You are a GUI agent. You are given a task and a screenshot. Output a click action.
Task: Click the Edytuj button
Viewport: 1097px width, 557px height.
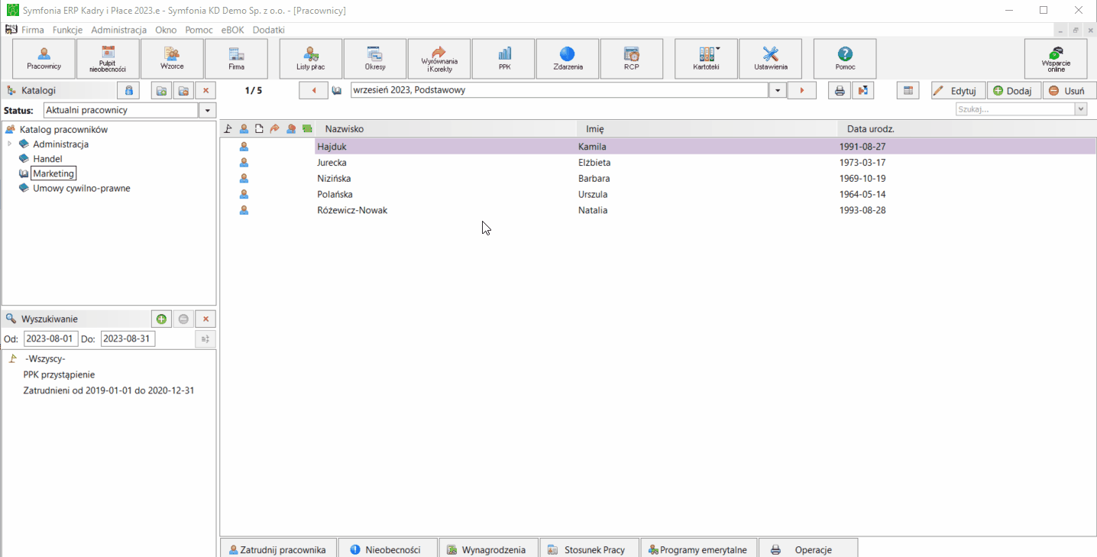(958, 90)
